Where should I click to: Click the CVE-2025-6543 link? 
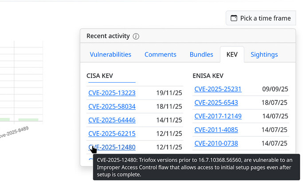click(216, 103)
